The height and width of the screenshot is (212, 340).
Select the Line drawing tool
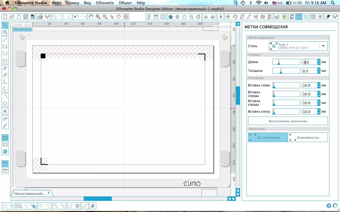click(5, 40)
